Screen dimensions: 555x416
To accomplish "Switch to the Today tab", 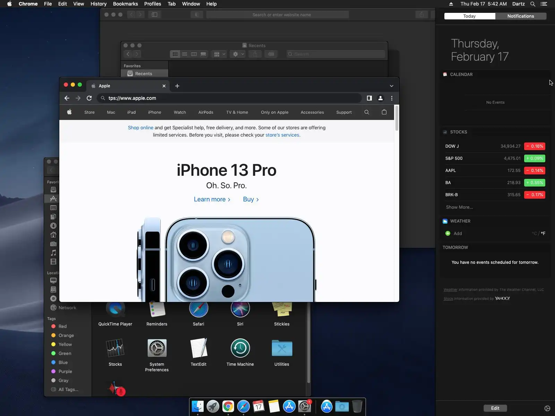I will point(470,16).
